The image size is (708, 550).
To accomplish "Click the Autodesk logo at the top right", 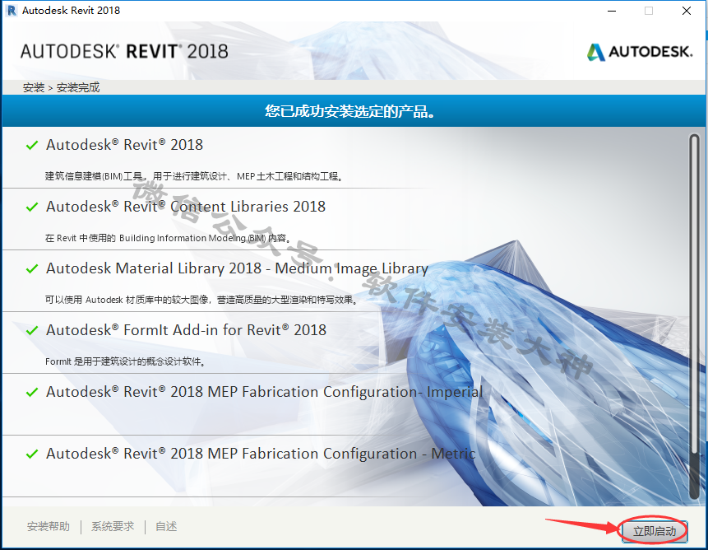I will click(x=640, y=52).
